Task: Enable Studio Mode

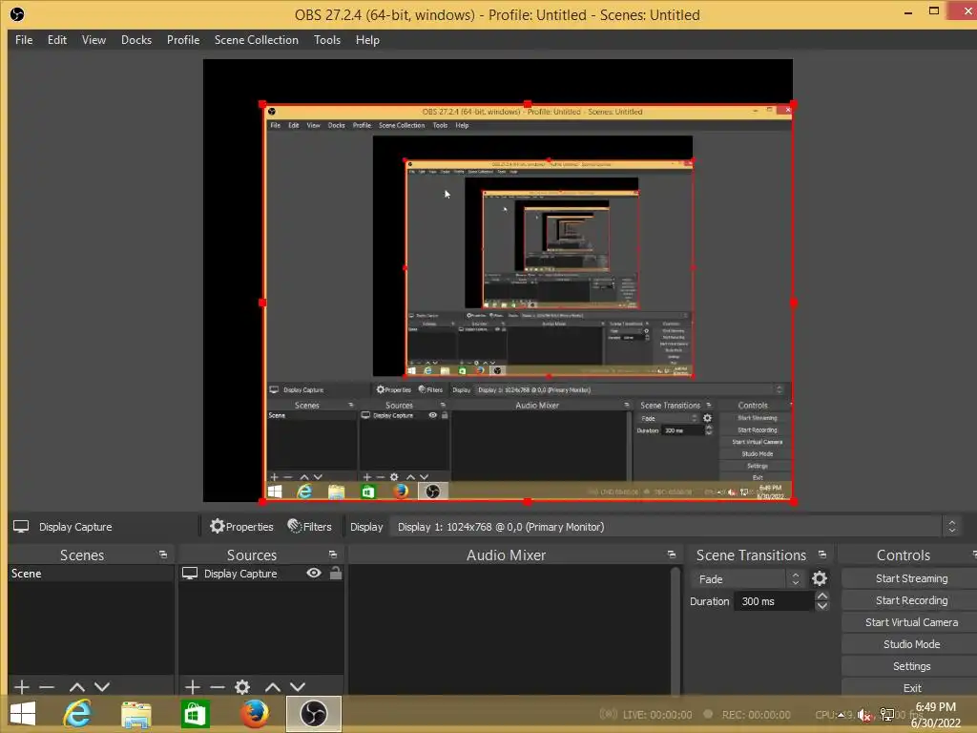Action: (x=911, y=644)
